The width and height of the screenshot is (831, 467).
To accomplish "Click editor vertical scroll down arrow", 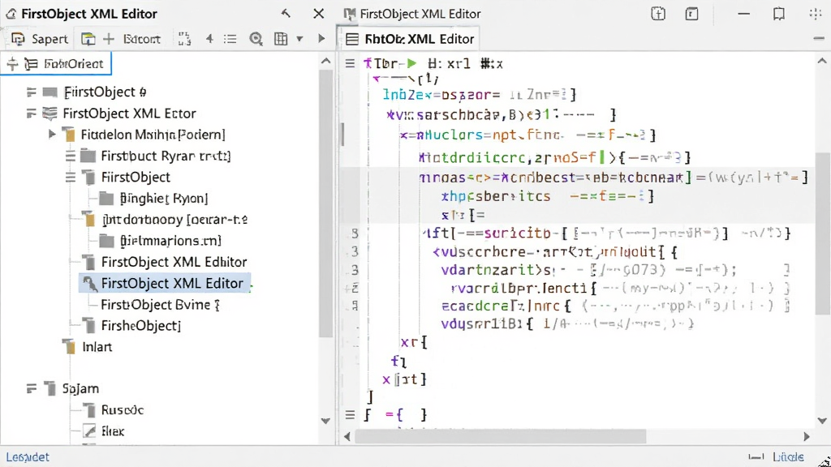I will point(822,421).
